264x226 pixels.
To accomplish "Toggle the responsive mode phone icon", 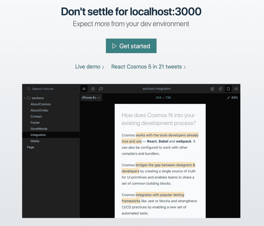I will pyautogui.click(x=228, y=89).
